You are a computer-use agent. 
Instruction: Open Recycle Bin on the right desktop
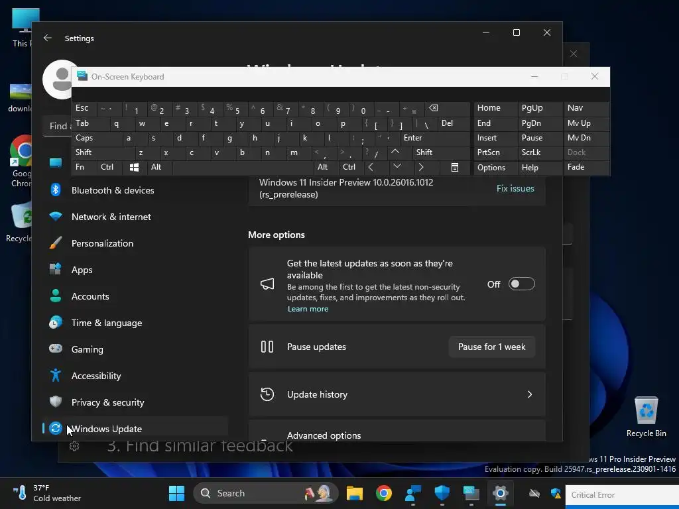point(646,416)
